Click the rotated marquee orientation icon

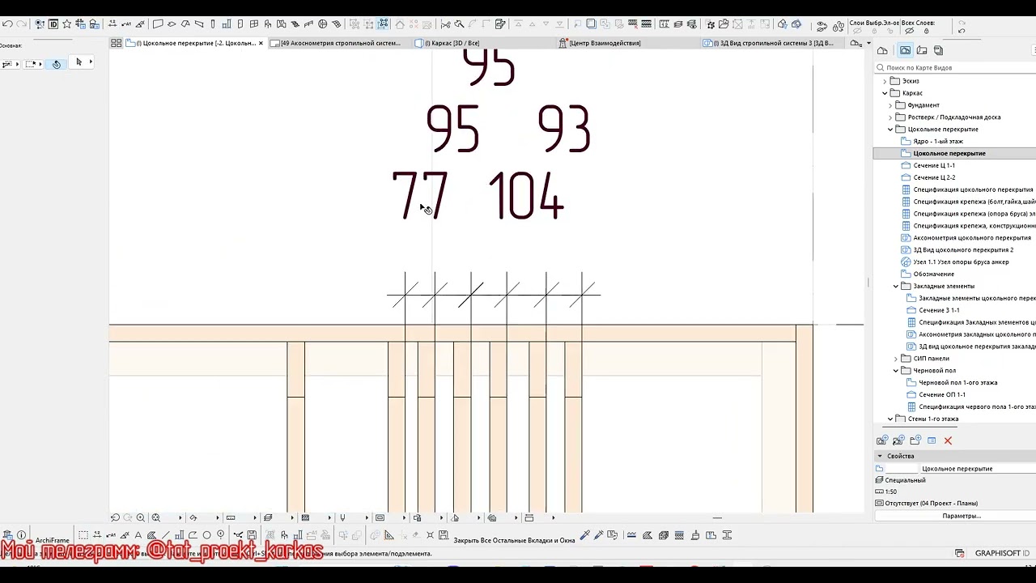coord(56,64)
